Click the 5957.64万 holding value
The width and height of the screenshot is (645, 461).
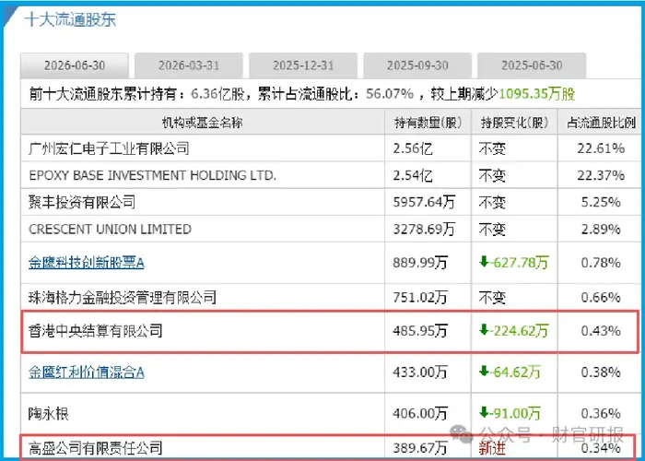tap(424, 202)
